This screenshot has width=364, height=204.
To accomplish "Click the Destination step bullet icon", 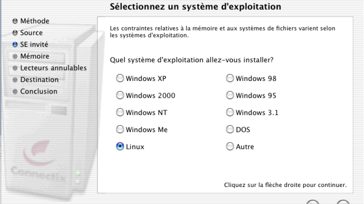I will [15, 80].
